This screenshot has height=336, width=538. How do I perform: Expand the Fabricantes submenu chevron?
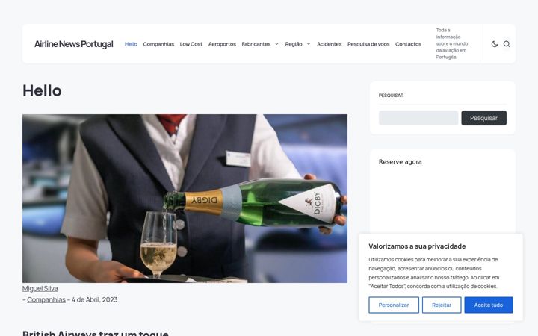276,44
